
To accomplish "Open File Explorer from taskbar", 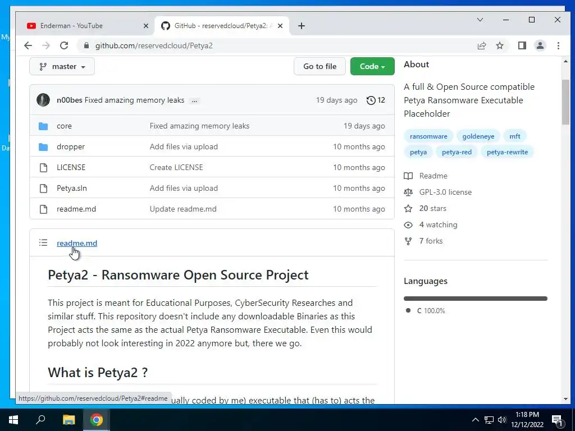I will click(69, 420).
